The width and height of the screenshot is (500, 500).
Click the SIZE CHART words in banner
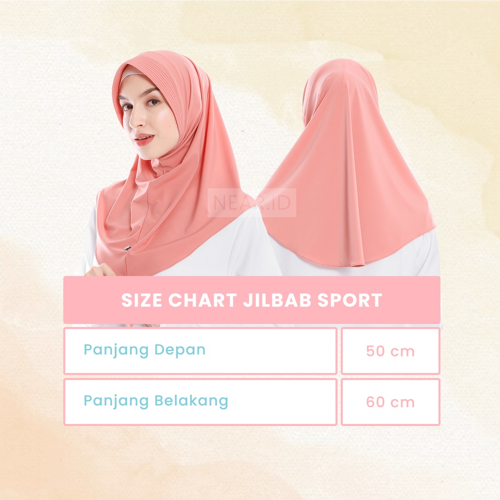click(179, 300)
